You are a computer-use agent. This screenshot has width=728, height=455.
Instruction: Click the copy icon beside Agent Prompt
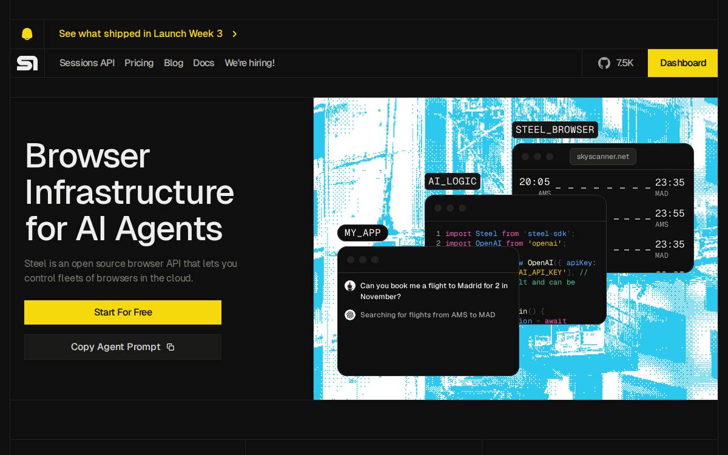[x=170, y=347]
